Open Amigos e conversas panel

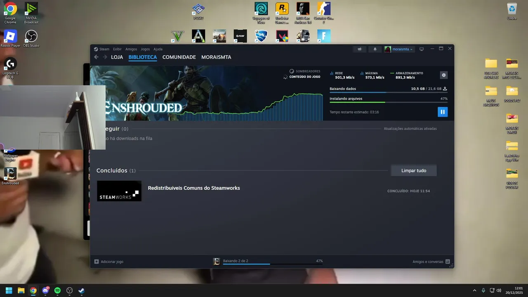click(x=431, y=262)
